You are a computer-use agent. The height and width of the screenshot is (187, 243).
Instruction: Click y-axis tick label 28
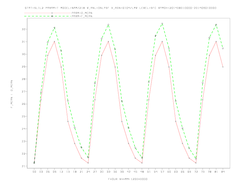[24, 79]
